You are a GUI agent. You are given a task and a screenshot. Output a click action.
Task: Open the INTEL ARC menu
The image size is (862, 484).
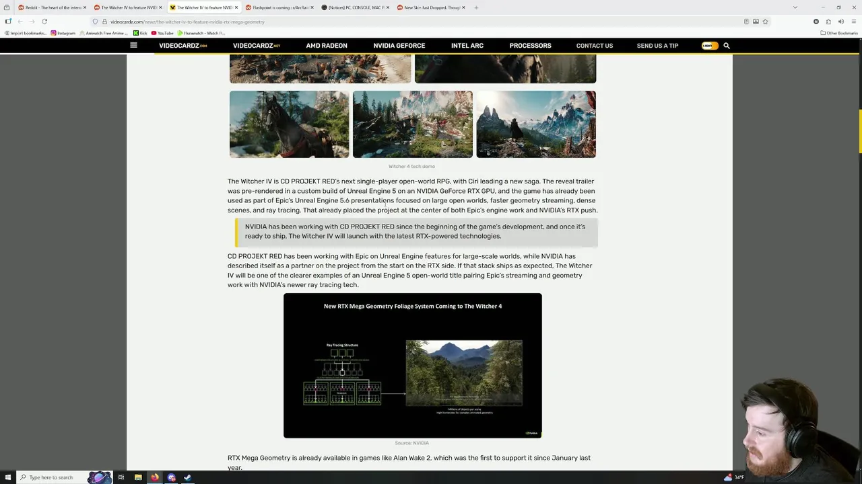pos(467,46)
